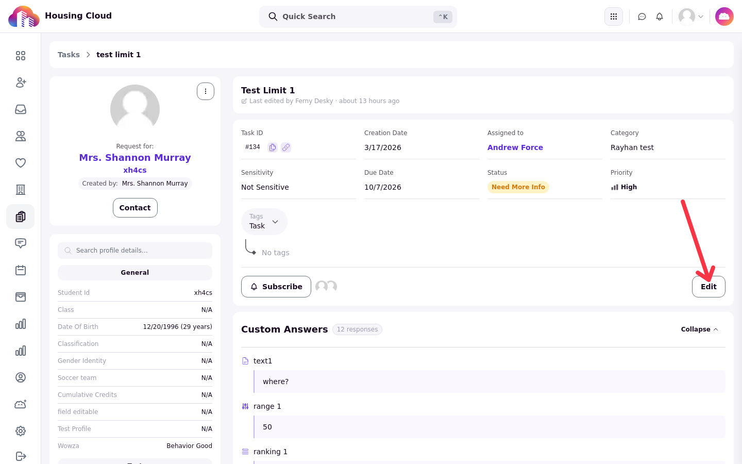Image resolution: width=742 pixels, height=464 pixels.
Task: Open the three-dot profile card menu
Action: (x=206, y=91)
